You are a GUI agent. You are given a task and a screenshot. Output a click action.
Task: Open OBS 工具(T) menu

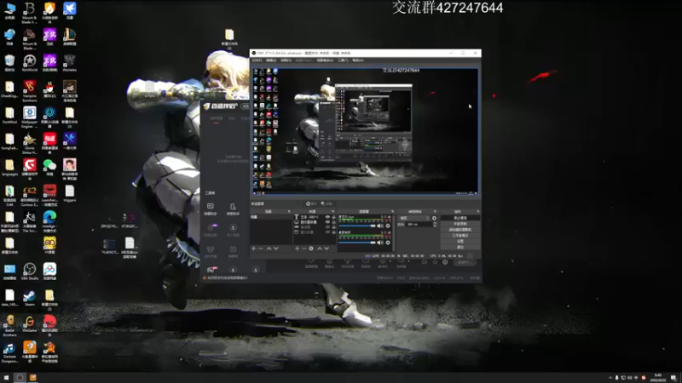pos(343,60)
